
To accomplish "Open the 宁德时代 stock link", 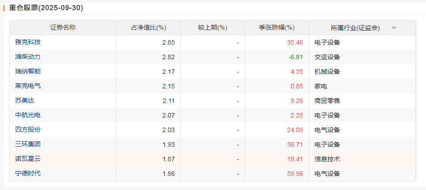I will (x=28, y=173).
